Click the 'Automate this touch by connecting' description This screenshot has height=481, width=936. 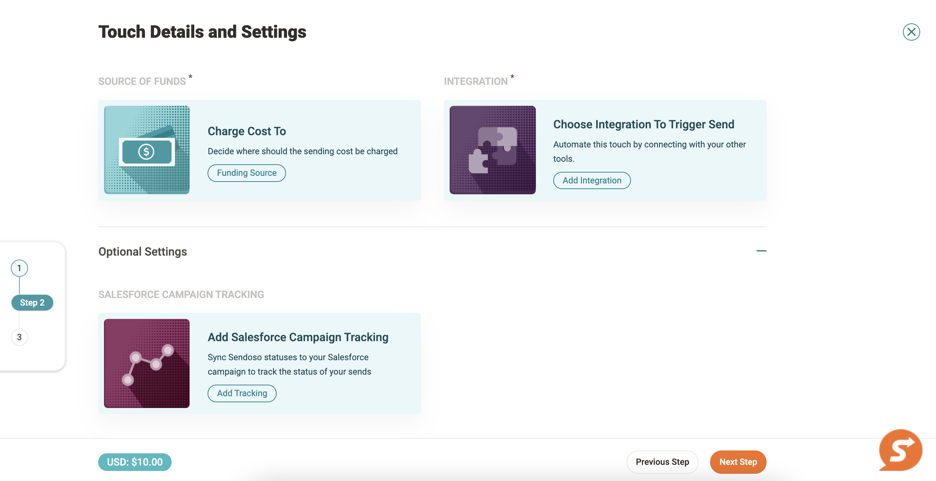click(649, 151)
